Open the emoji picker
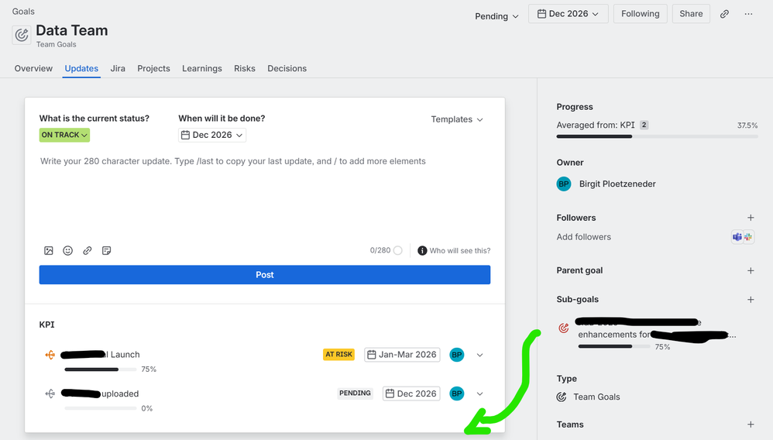This screenshot has height=440, width=773. point(68,250)
